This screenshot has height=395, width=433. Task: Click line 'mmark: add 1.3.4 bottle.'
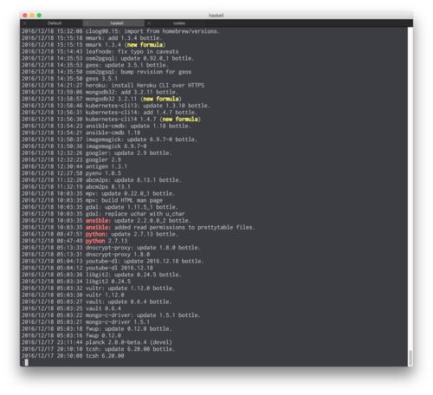(124, 38)
